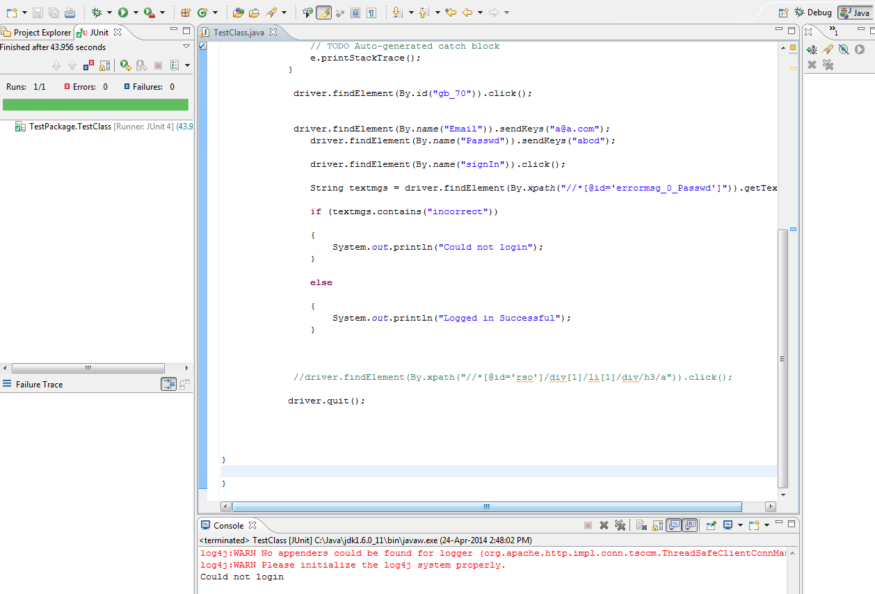The height and width of the screenshot is (594, 875).
Task: Click the Search flashlight icon in toolbar
Action: pyautogui.click(x=271, y=13)
